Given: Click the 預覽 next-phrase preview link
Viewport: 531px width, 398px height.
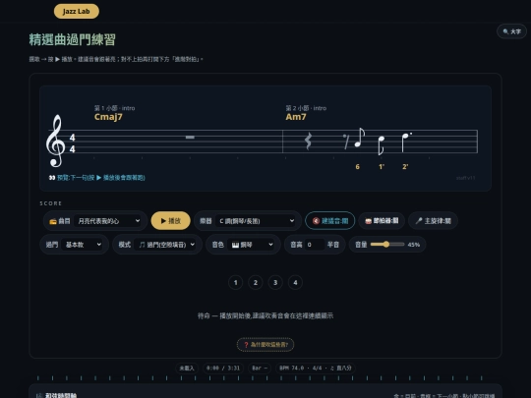Looking at the screenshot, I should (101, 177).
